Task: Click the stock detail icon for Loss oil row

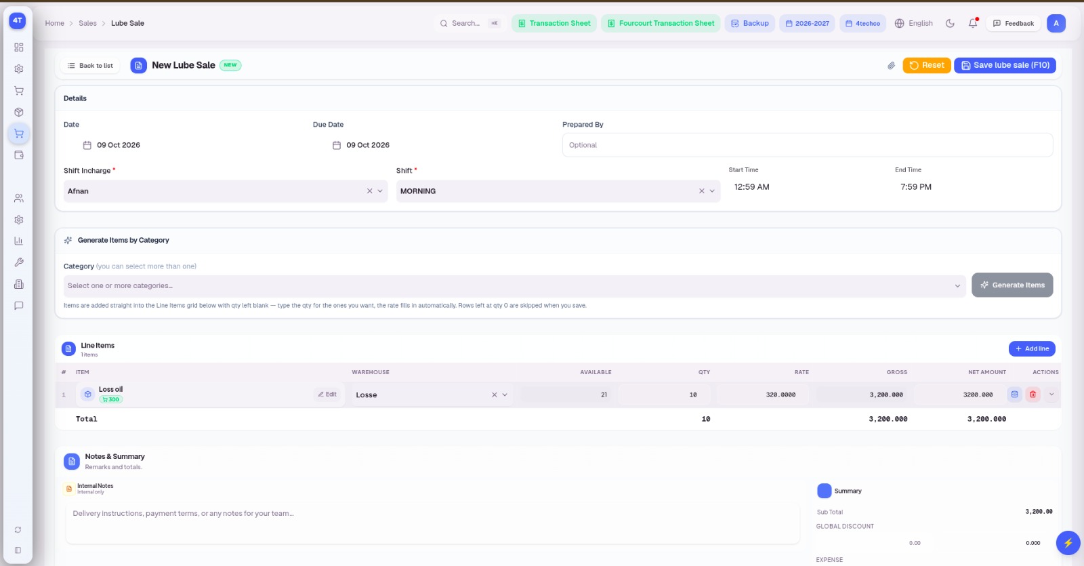Action: (1014, 395)
